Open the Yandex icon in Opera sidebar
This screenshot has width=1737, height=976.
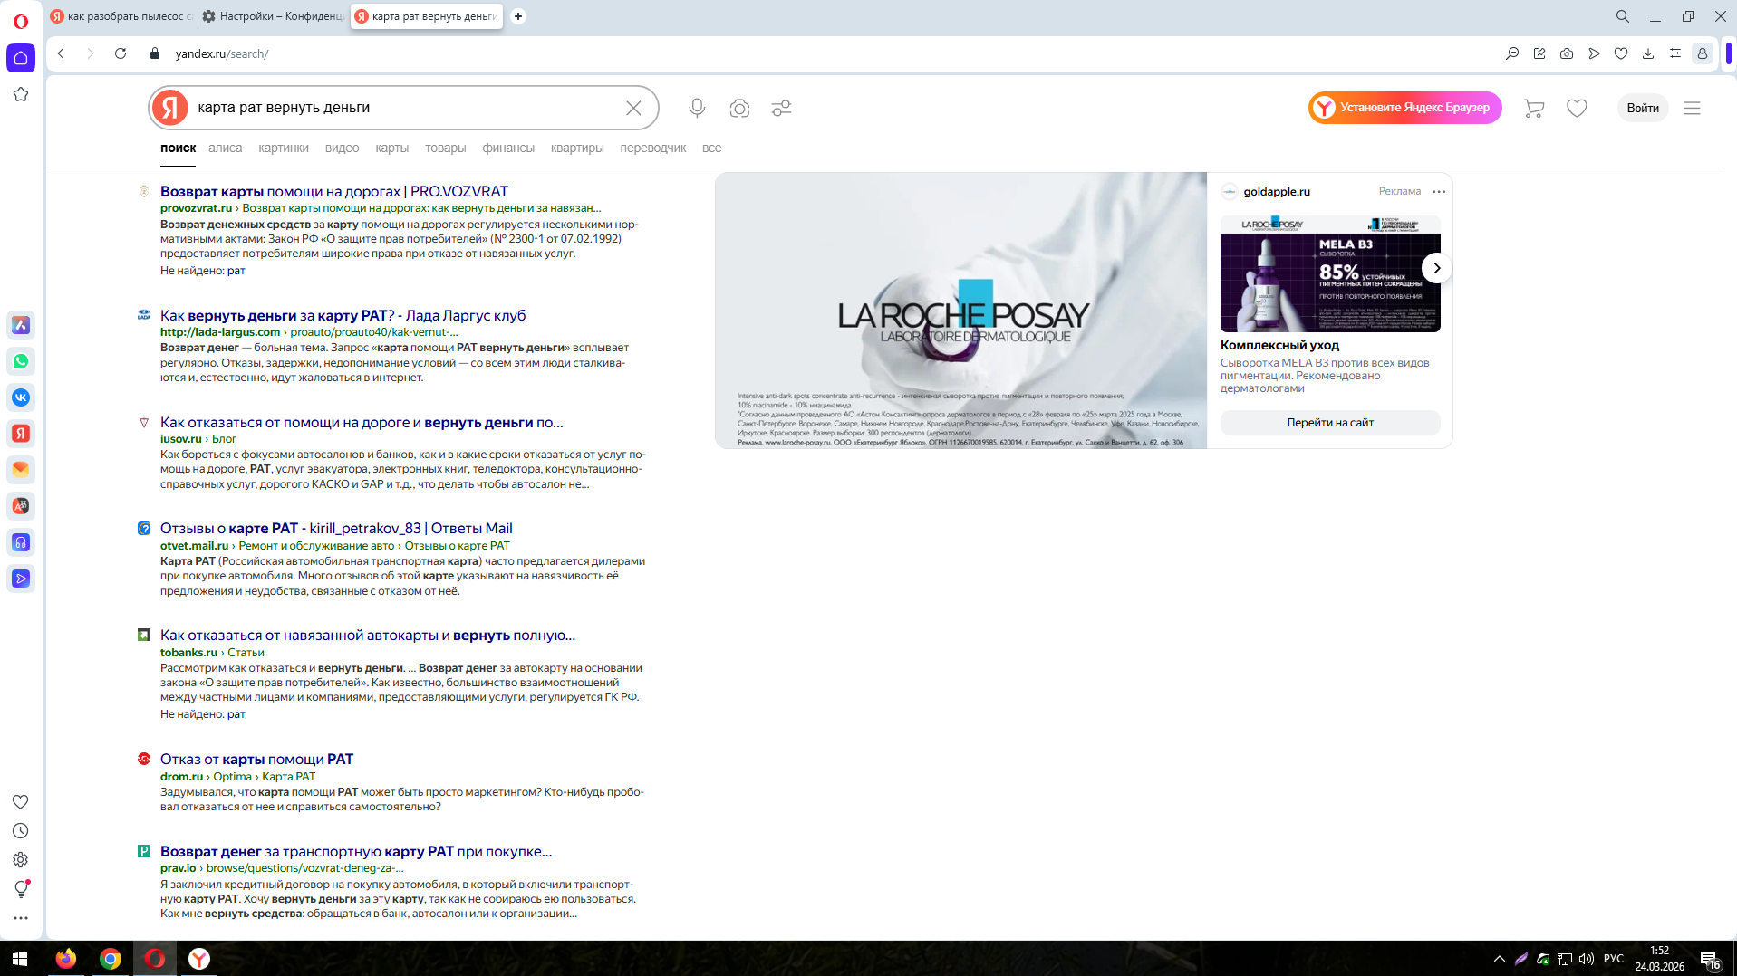click(21, 434)
